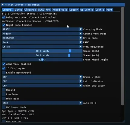Open the Lanes tab
The image size is (130, 125).
(x=18, y=10)
